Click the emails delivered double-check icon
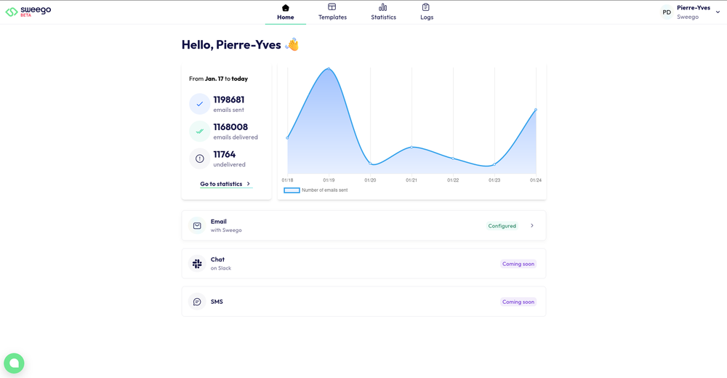Viewport: 727px width, 378px height. pyautogui.click(x=200, y=132)
